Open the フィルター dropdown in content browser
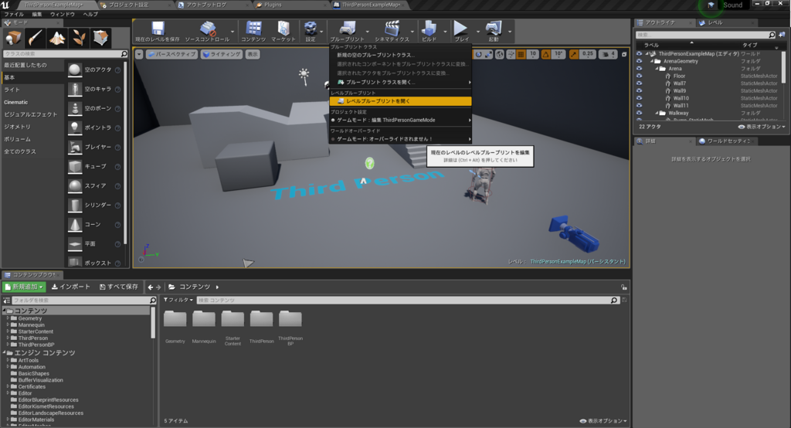The width and height of the screenshot is (791, 428). point(178,300)
